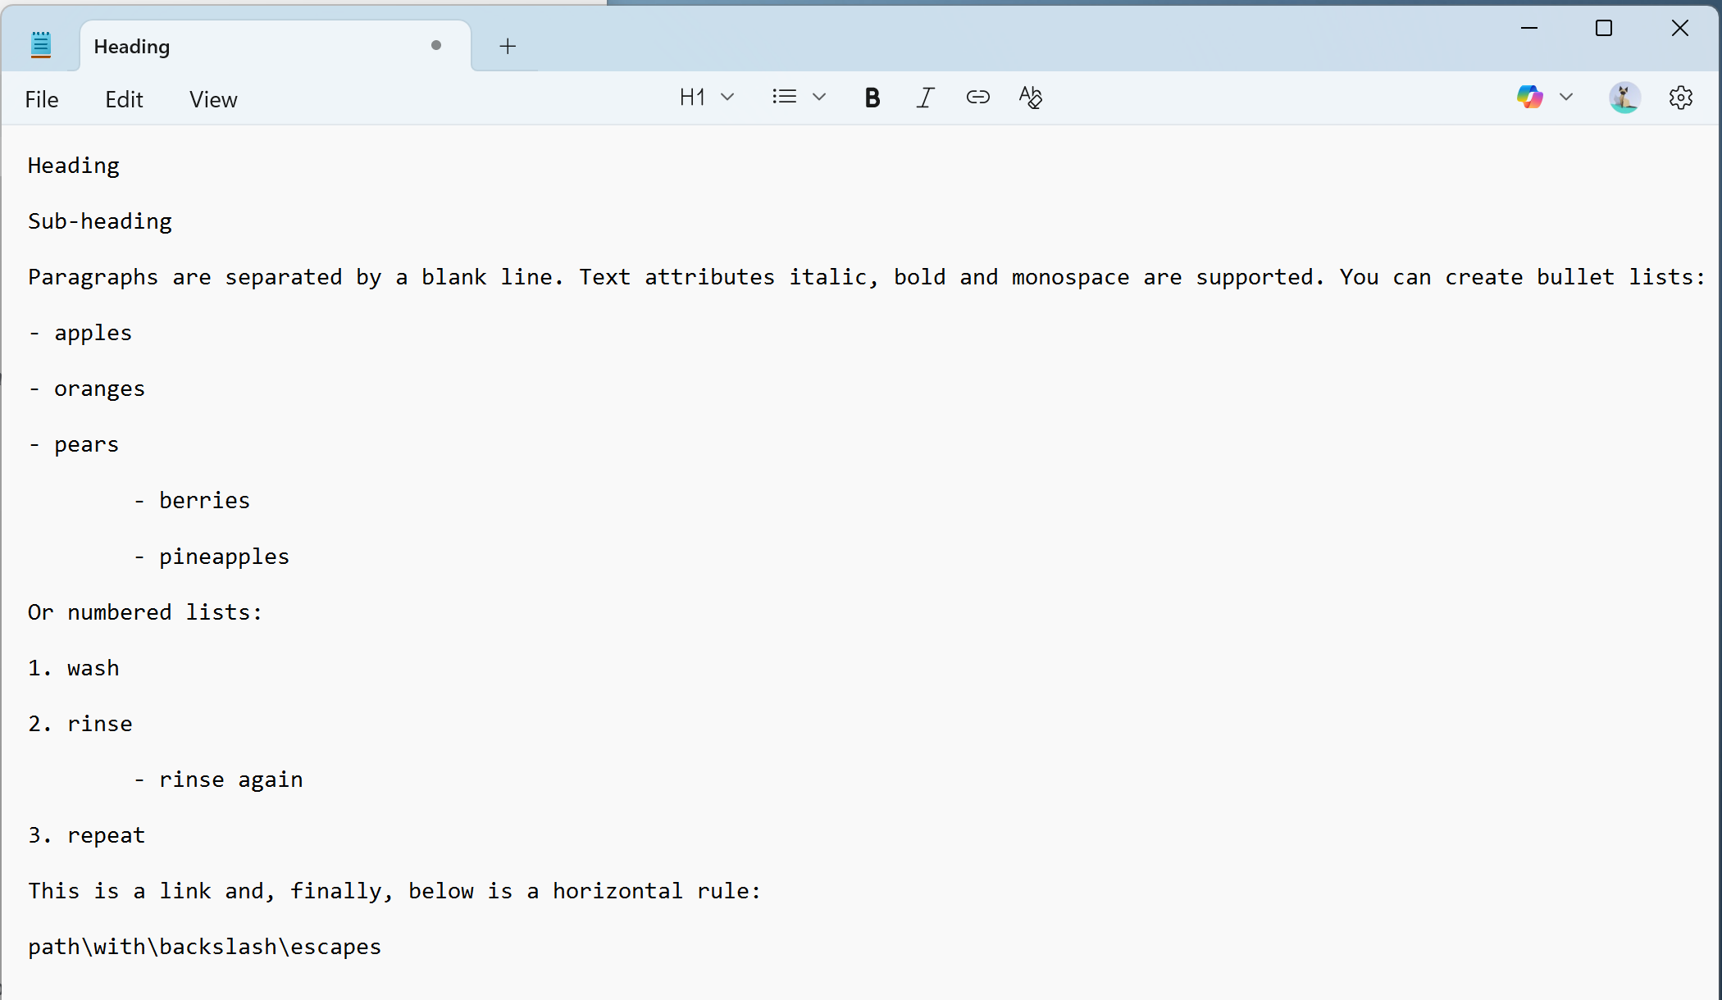Click the bullet list icon

point(784,98)
